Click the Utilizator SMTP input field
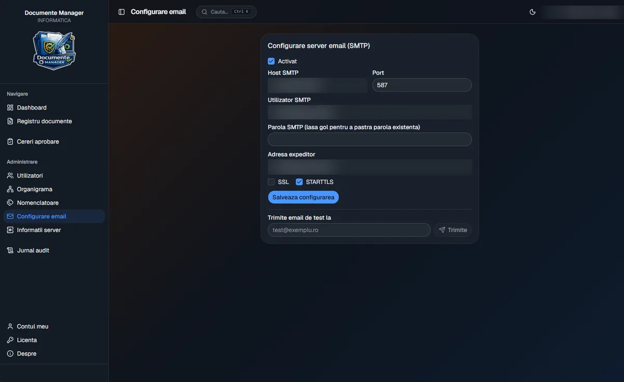624x382 pixels. tap(370, 112)
